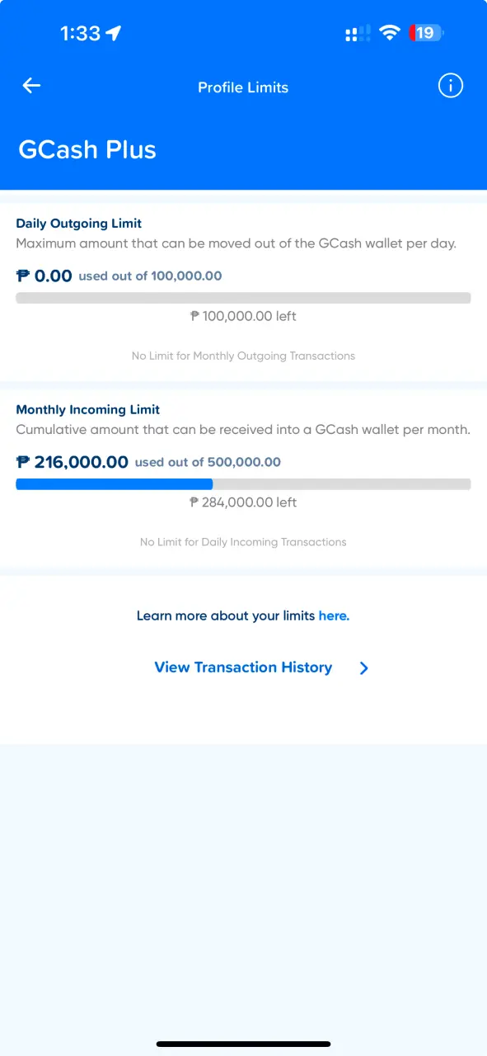Image resolution: width=487 pixels, height=1056 pixels.
Task: Tap the ₱ 100,000.00 left text
Action: (x=243, y=316)
